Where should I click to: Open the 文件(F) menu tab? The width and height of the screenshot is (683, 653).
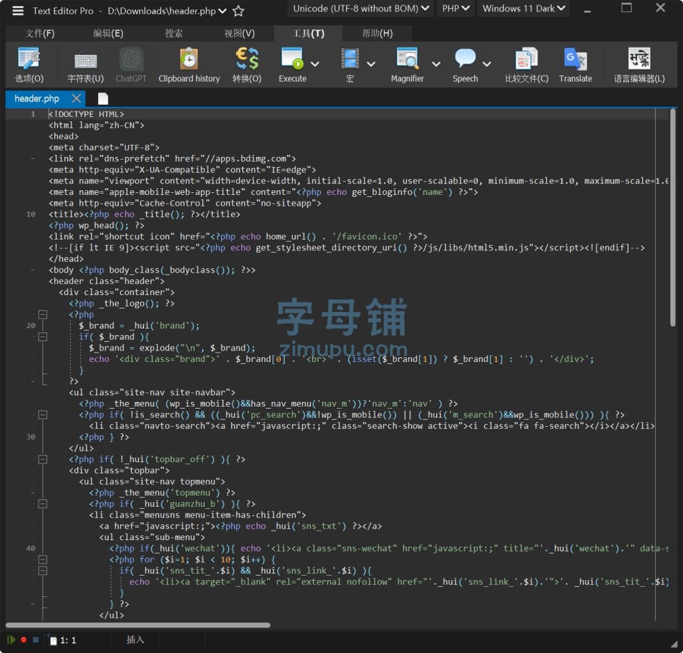(x=39, y=33)
